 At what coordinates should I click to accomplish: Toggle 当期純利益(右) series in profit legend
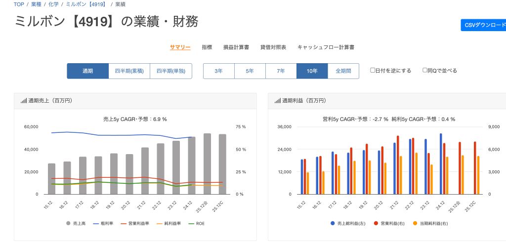click(x=431, y=223)
